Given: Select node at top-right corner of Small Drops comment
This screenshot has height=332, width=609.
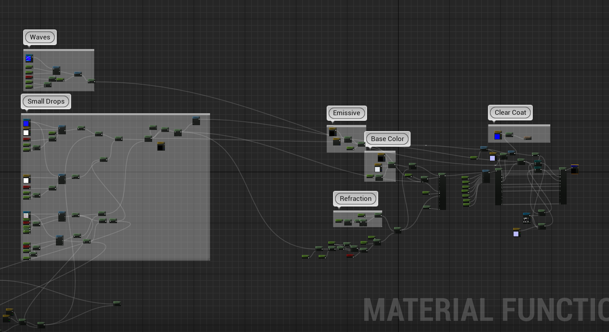Looking at the screenshot, I should coord(196,121).
